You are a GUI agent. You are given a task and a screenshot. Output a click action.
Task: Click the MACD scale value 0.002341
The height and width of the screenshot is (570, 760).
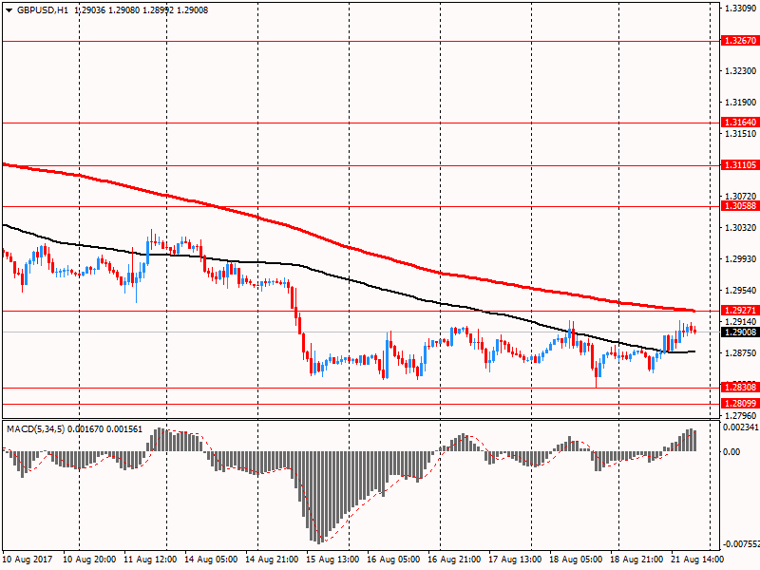pyautogui.click(x=741, y=427)
